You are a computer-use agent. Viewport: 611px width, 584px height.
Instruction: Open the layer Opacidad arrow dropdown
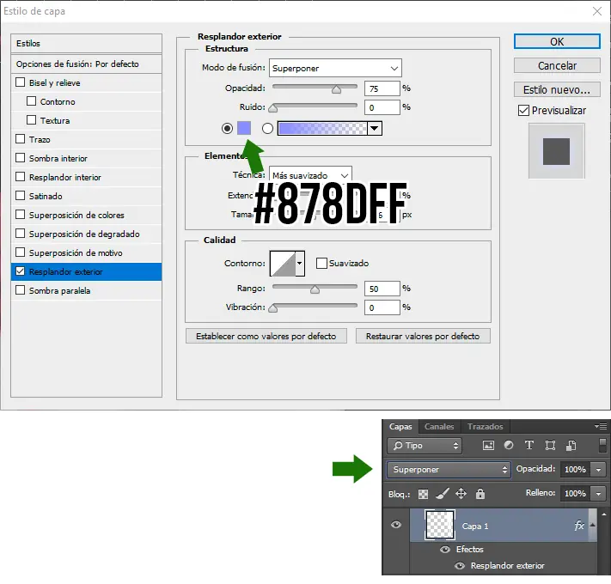click(x=598, y=470)
